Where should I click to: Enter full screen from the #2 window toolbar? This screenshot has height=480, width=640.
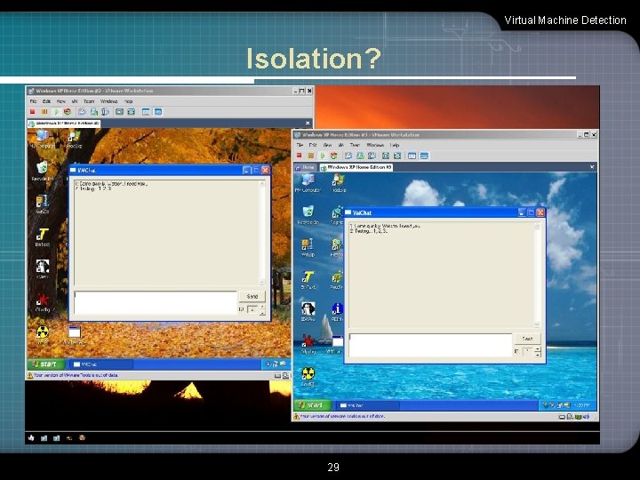coord(119,112)
